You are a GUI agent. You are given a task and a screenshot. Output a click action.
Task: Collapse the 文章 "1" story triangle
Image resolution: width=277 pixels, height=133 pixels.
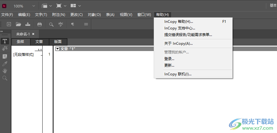[x=57, y=49]
